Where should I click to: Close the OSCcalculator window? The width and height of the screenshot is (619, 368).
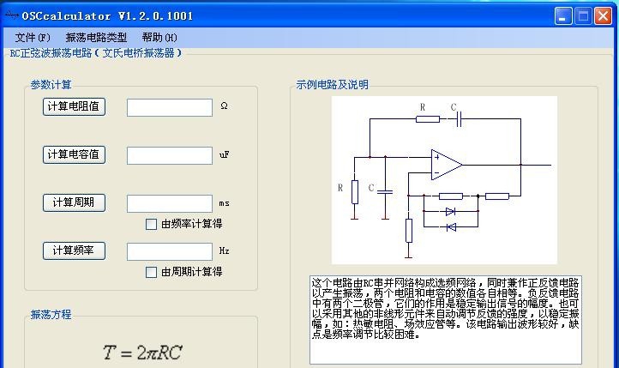604,16
